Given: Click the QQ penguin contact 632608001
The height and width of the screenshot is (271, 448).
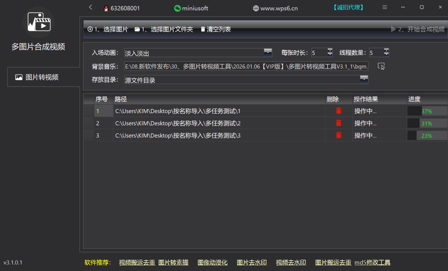Looking at the screenshot, I should (x=122, y=8).
